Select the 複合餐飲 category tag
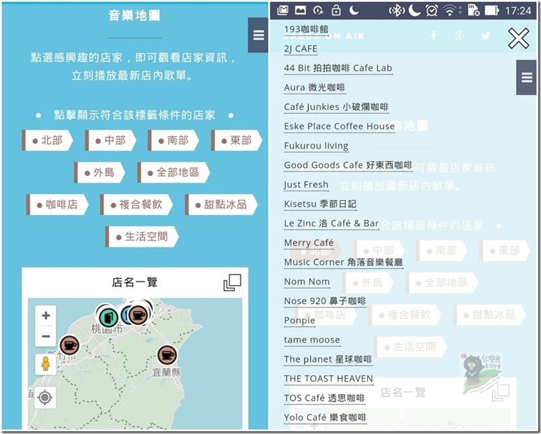 coord(137,205)
